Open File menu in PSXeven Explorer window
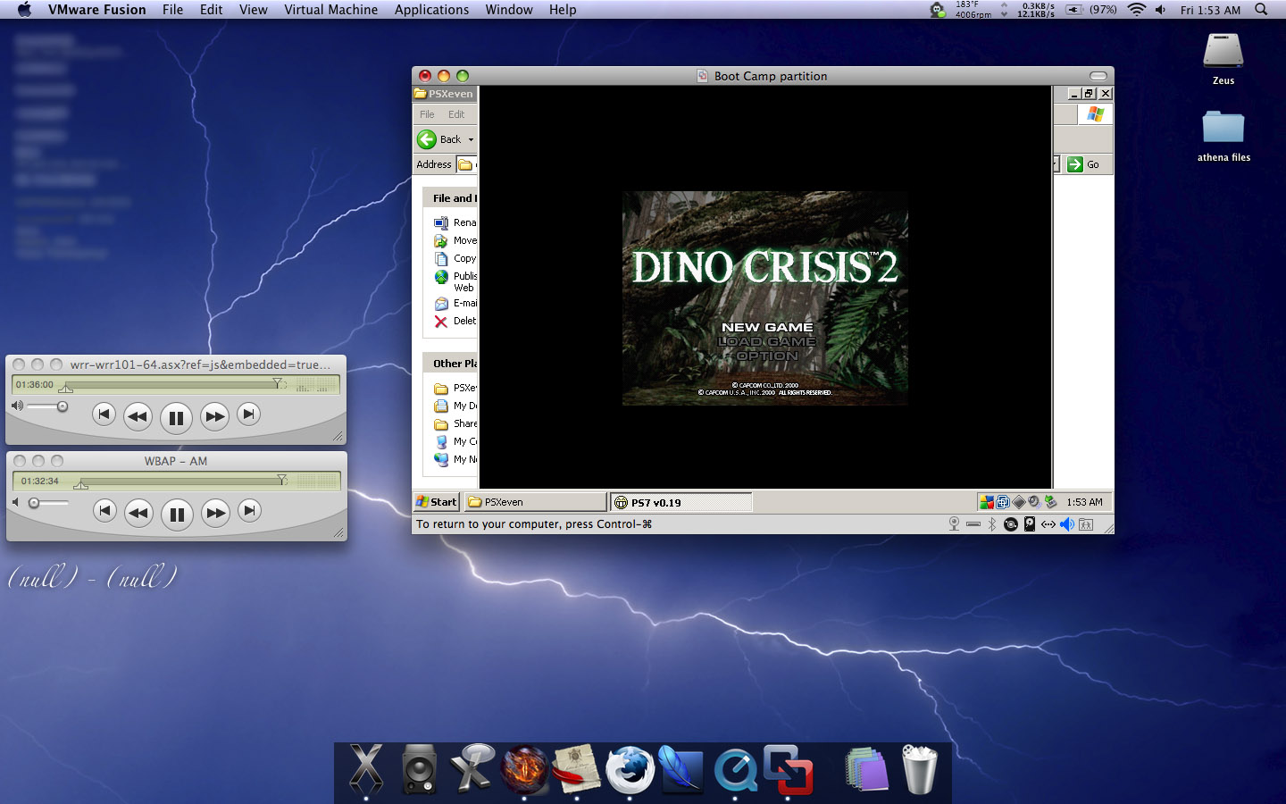This screenshot has width=1286, height=804. coord(427,114)
